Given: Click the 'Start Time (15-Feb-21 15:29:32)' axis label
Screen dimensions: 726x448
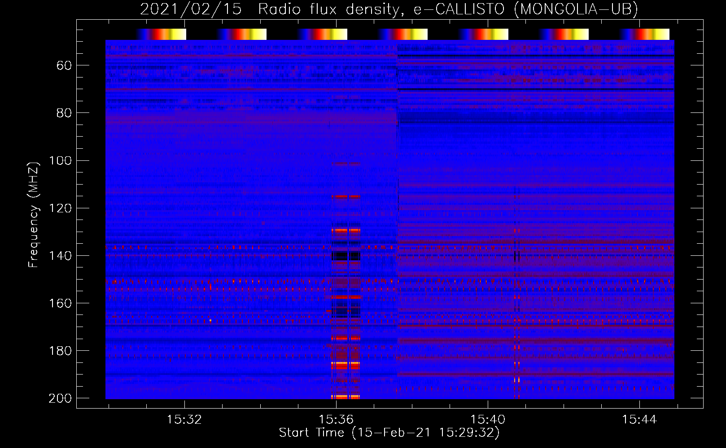Looking at the screenshot, I should click(389, 433).
